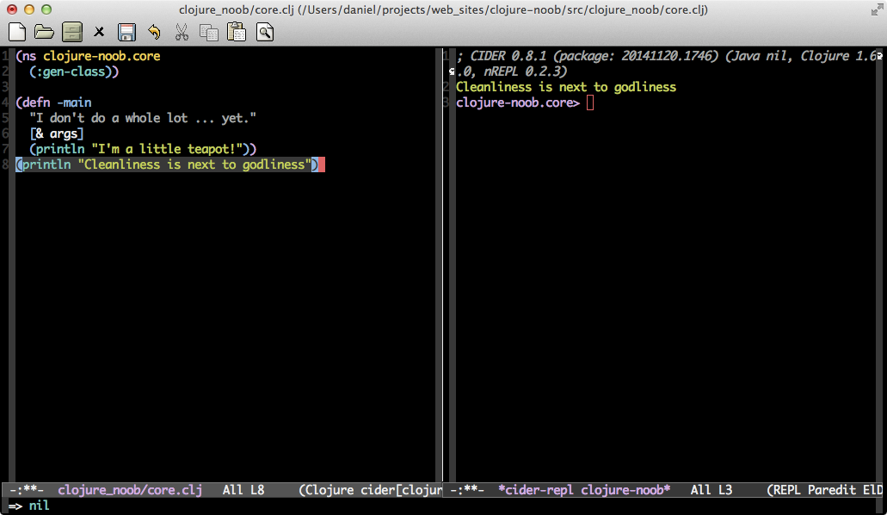Toggle Paredit minor mode in the mode line
Screen dimensions: 887x515
tap(832, 490)
